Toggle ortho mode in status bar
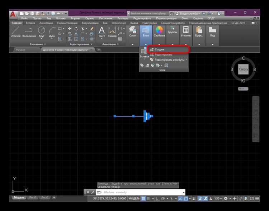Screen dimensions: 269x211 point(157,198)
